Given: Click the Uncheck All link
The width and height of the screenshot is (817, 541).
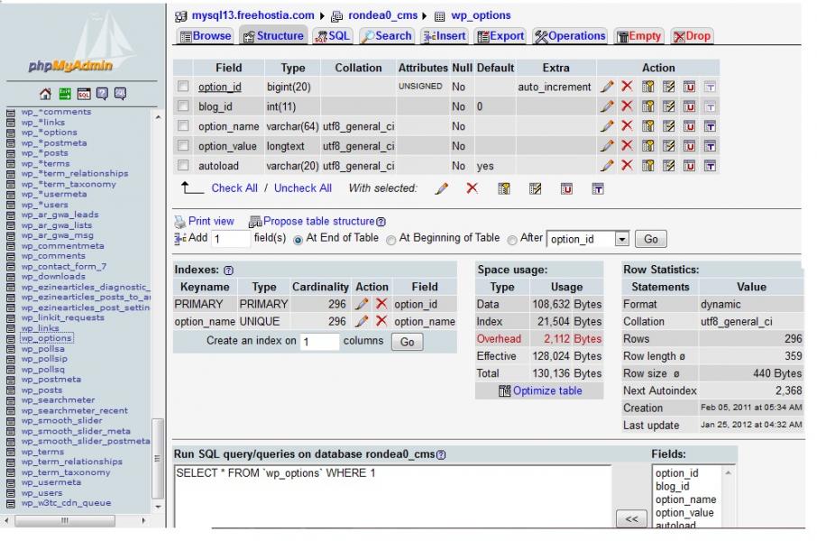Looking at the screenshot, I should (303, 188).
